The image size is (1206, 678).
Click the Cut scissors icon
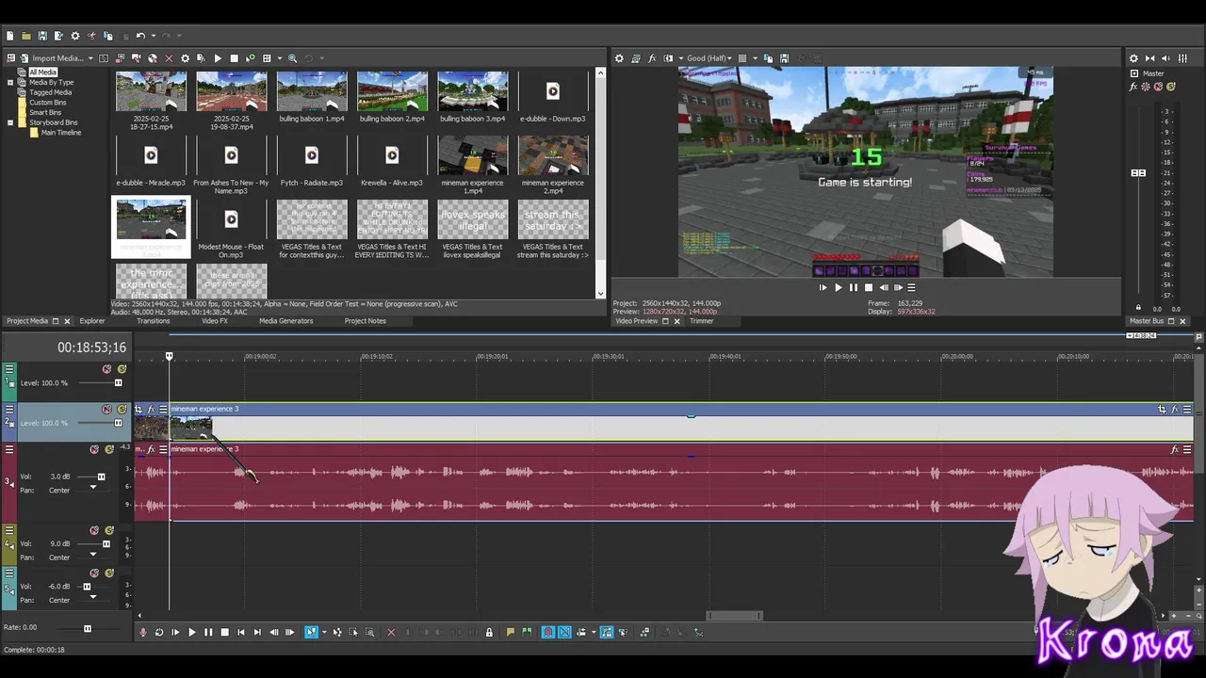point(91,36)
